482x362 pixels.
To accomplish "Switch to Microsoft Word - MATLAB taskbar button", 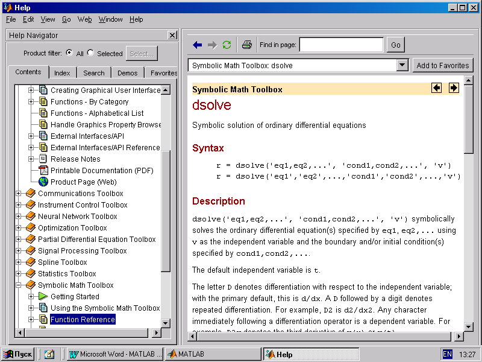I will (x=115, y=354).
